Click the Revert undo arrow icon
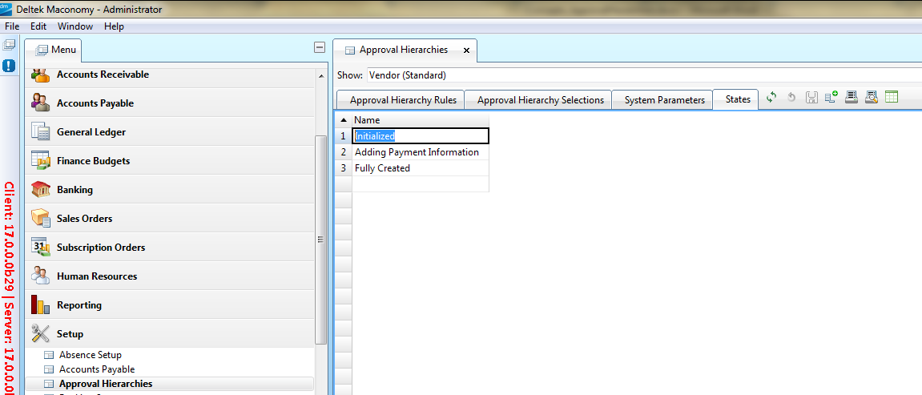This screenshot has height=395, width=922. (791, 98)
